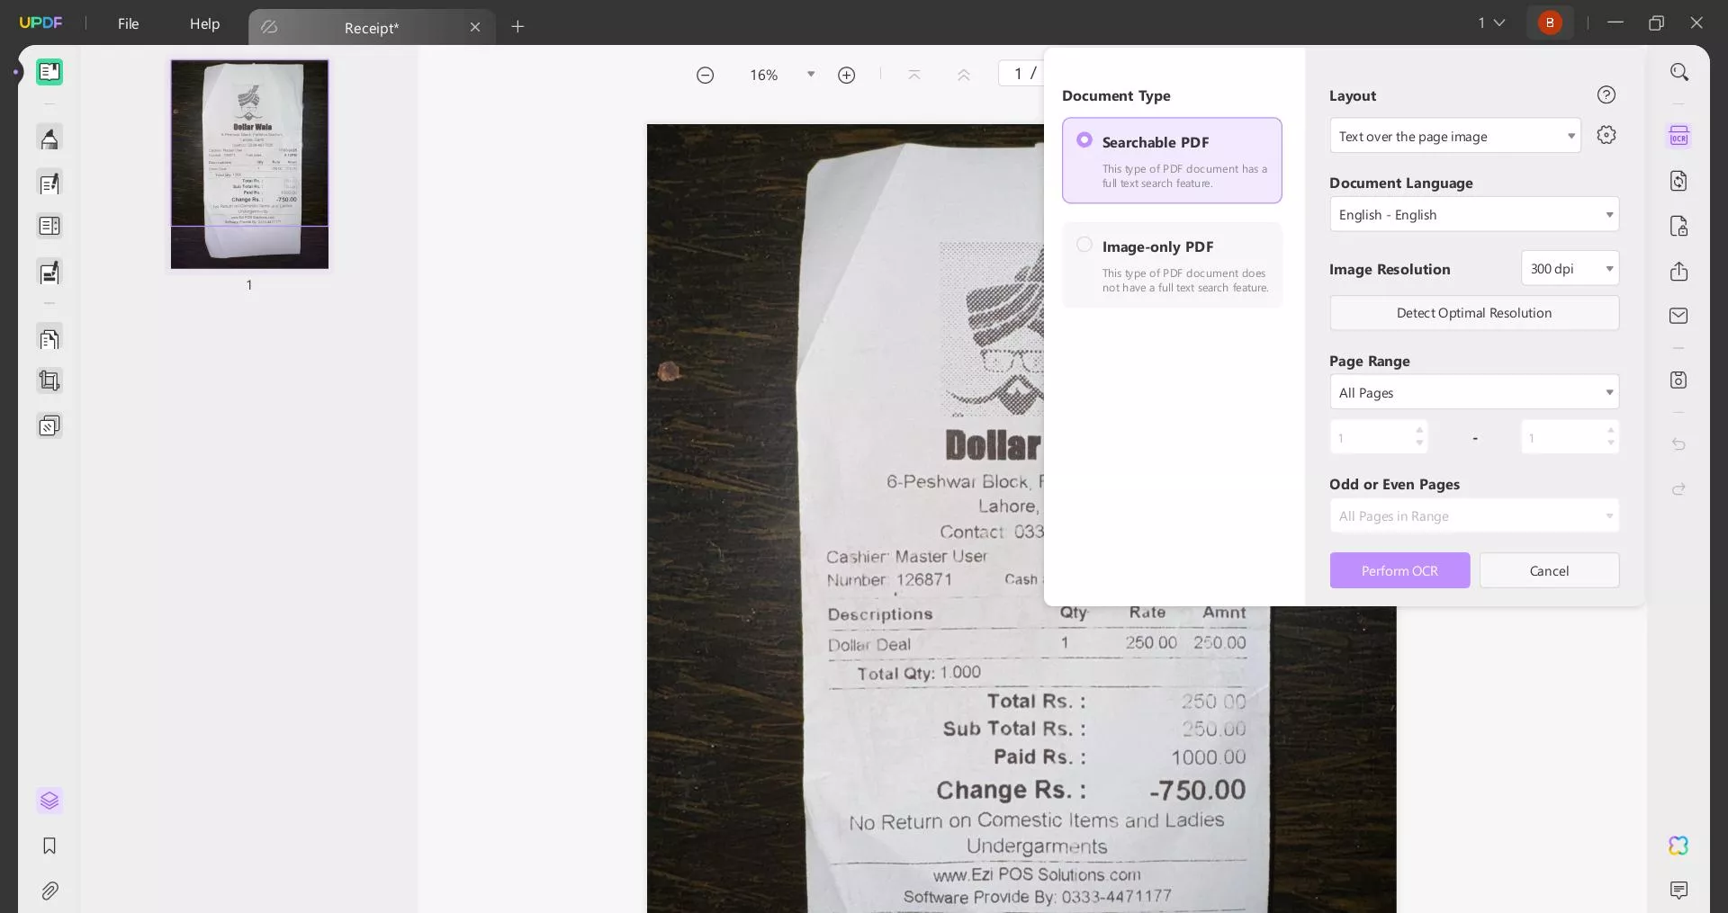
Task: Open the File menu
Action: tap(129, 23)
